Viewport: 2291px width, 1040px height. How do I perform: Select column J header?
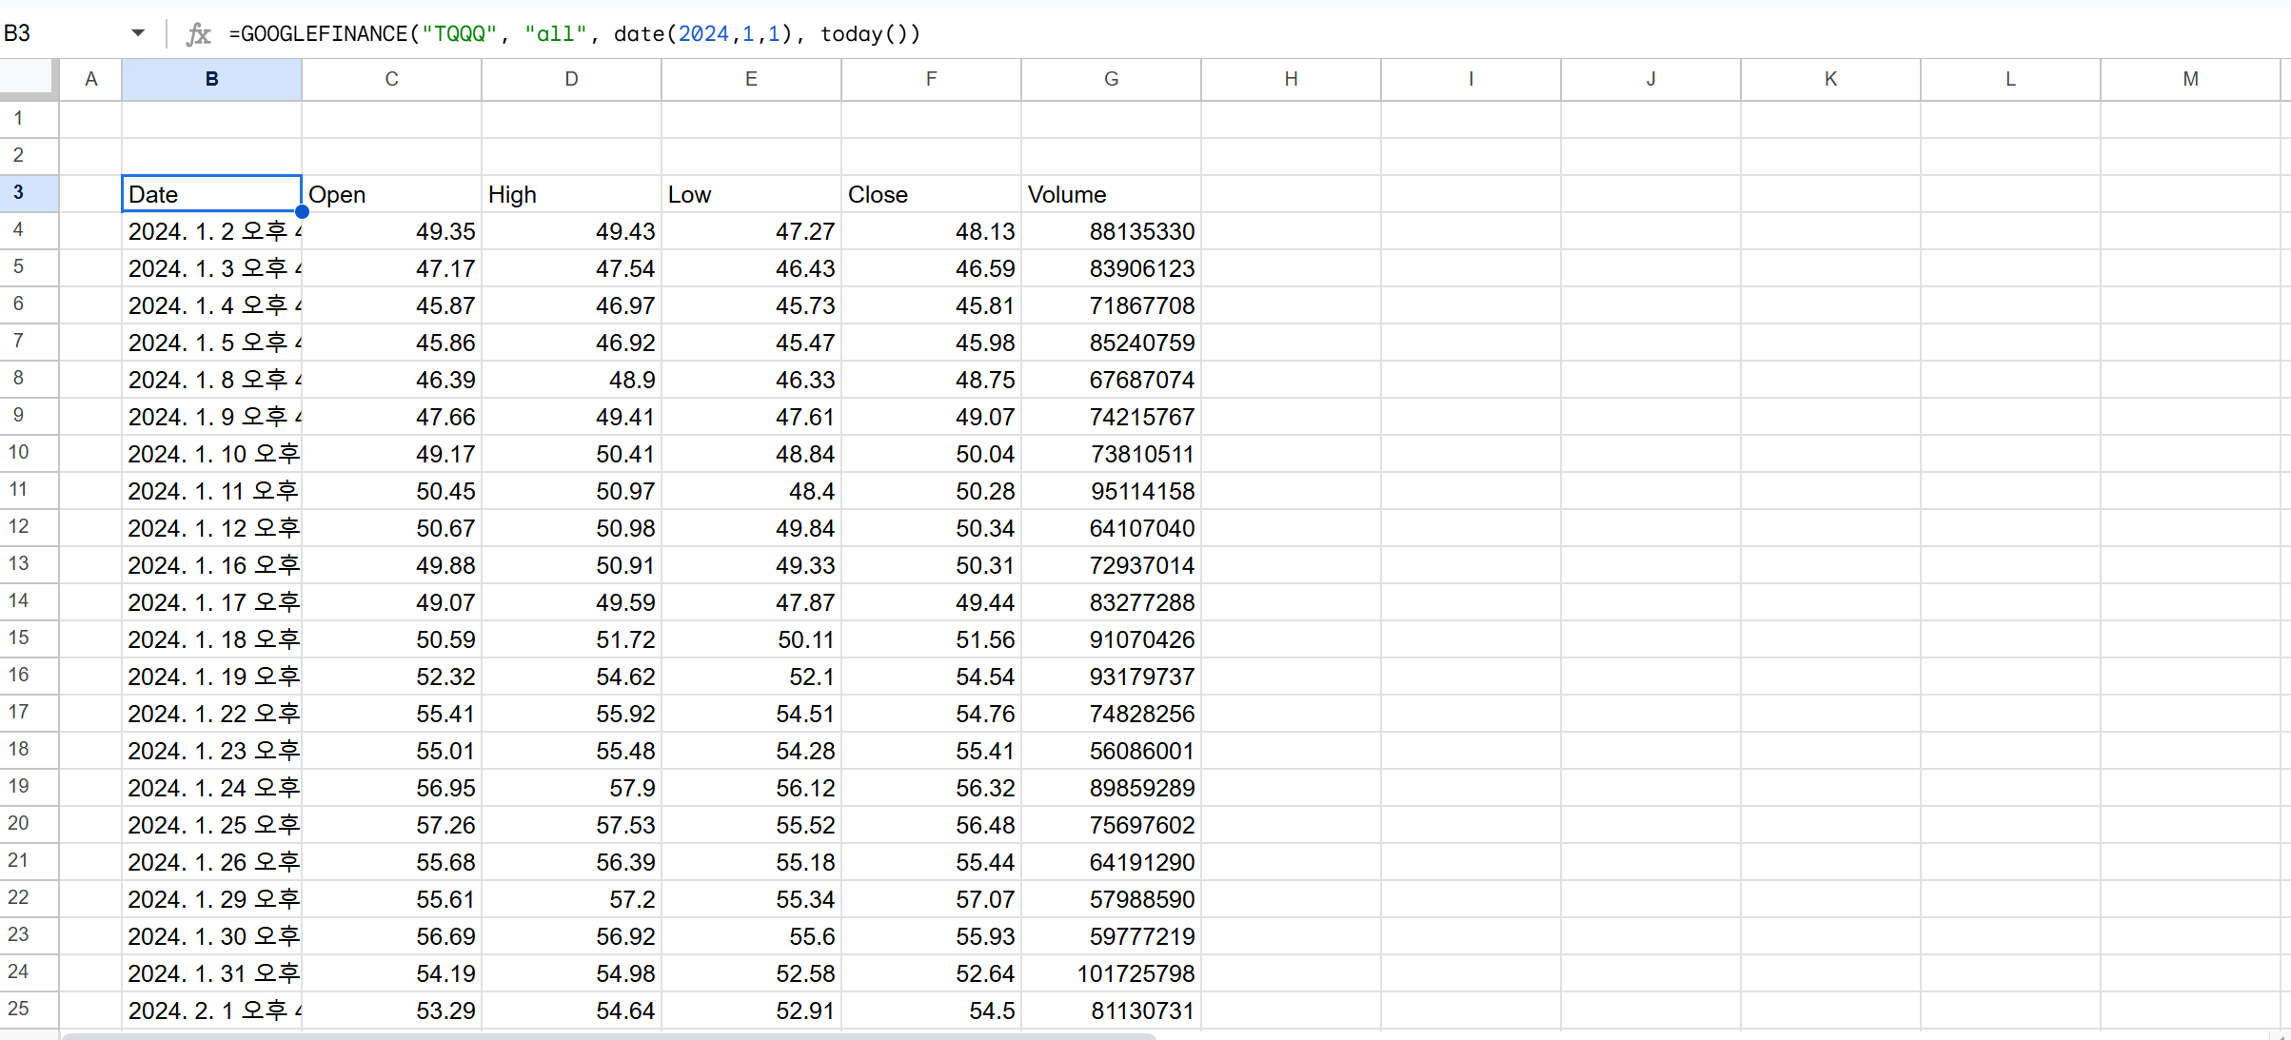click(1650, 79)
